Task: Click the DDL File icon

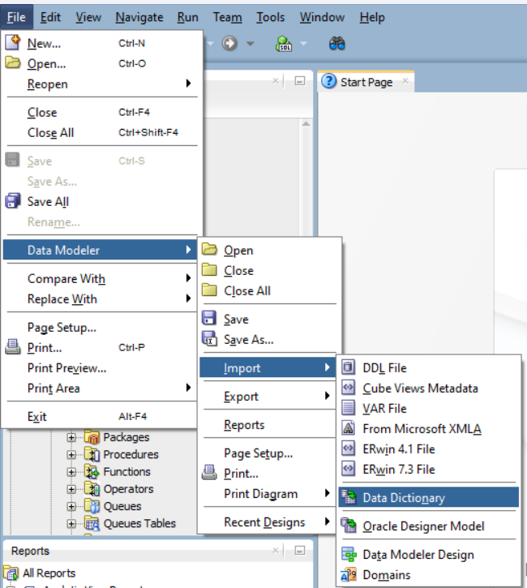Action: pyautogui.click(x=349, y=368)
